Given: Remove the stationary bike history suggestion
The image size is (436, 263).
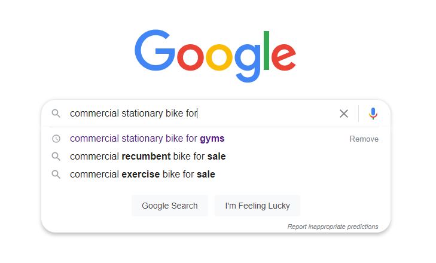Looking at the screenshot, I should point(364,139).
